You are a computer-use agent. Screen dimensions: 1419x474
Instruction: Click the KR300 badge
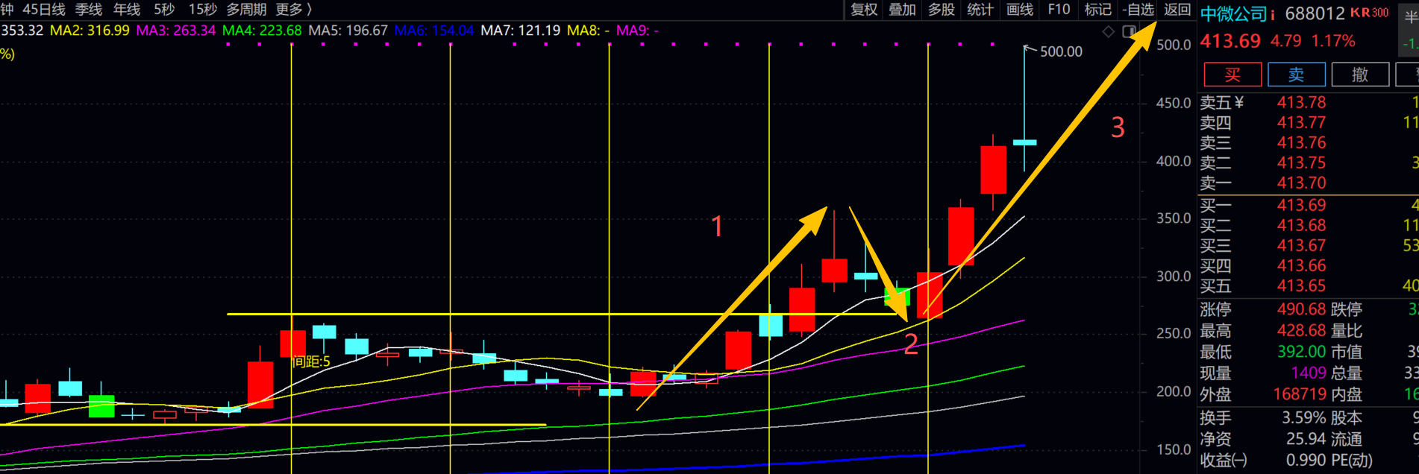pos(1369,13)
